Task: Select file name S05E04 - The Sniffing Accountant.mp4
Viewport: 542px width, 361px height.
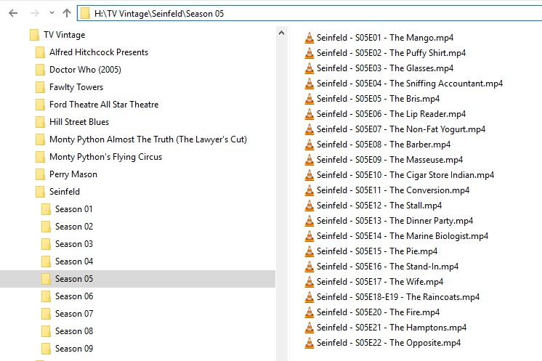Action: point(410,84)
